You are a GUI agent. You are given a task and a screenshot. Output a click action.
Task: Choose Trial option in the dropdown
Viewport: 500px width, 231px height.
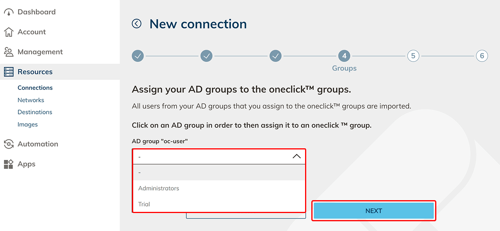point(144,204)
